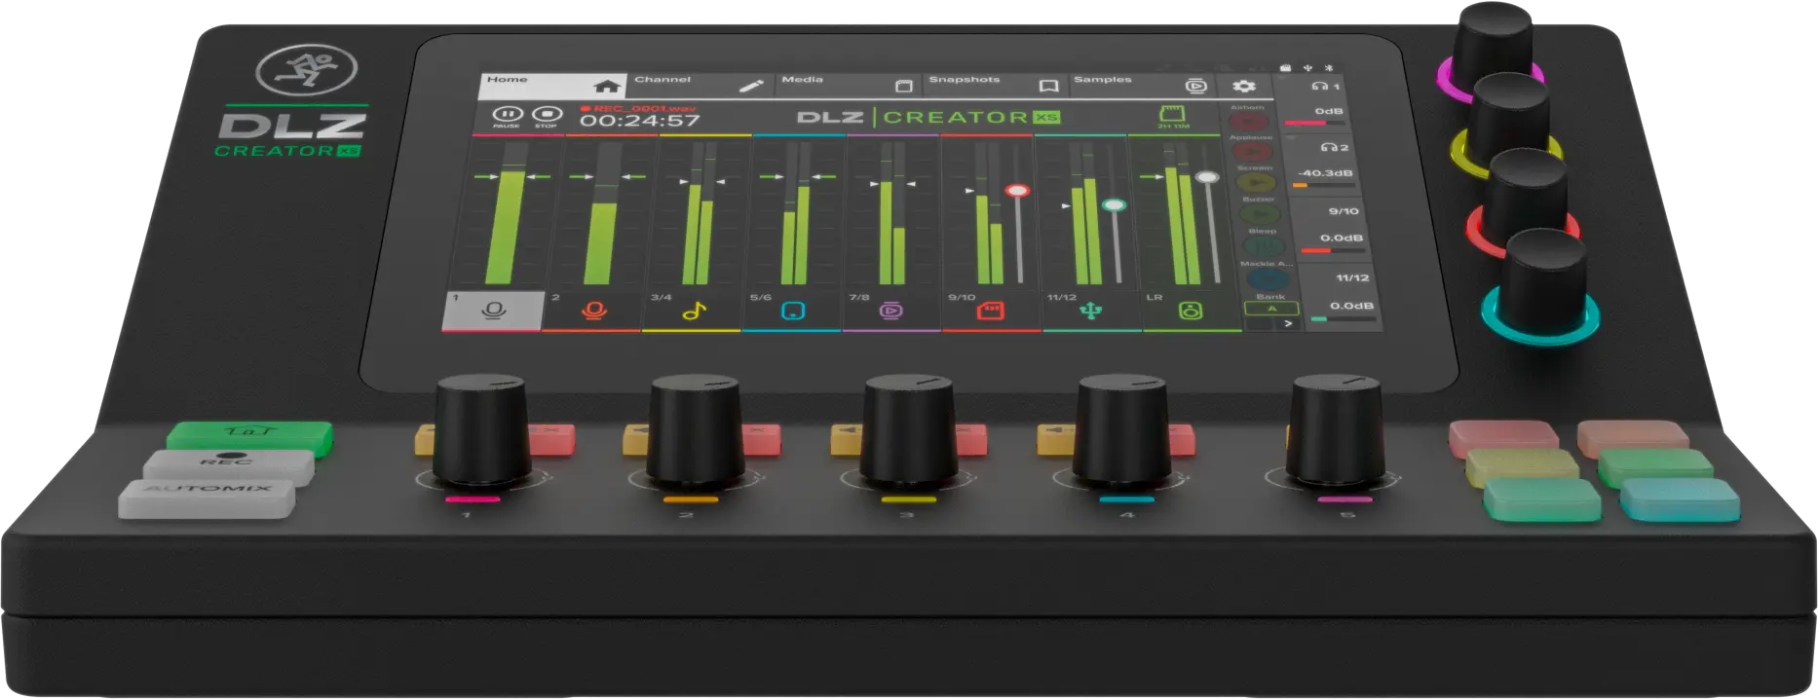Image resolution: width=1818 pixels, height=699 pixels.
Task: Select the green LR speaker output icon
Action: click(1191, 311)
